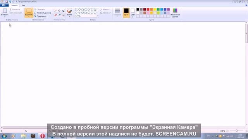Image resolution: width=248 pixels, height=139 pixels.
Task: Activate Color 2 (Цвет 2) background selector
Action: pyautogui.click(x=133, y=13)
